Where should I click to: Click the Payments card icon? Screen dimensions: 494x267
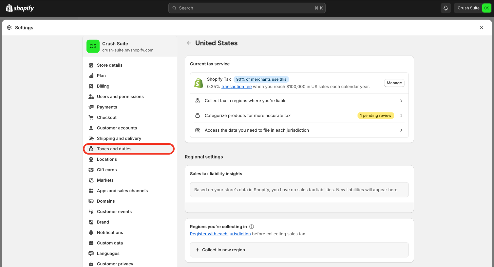coord(91,107)
